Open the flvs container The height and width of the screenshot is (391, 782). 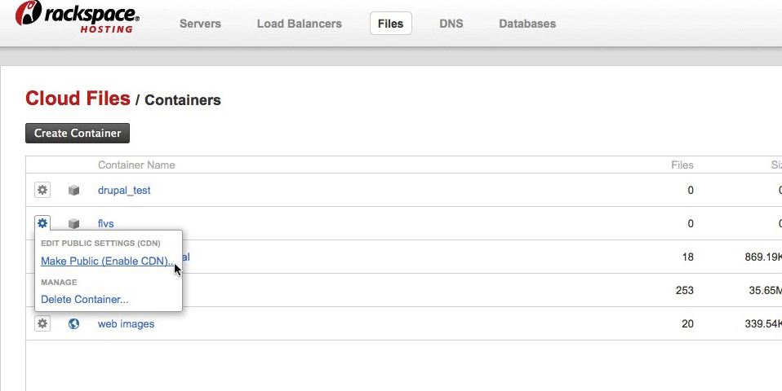(106, 224)
